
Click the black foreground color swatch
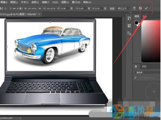136,23
